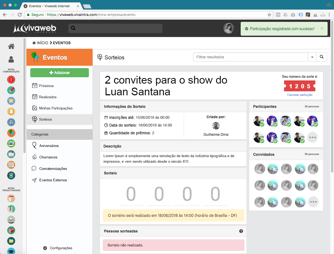The image size is (334, 254).
Task: Bookmark page with the star icon
Action: (269, 15)
